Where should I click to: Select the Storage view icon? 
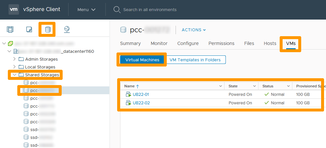[48, 30]
